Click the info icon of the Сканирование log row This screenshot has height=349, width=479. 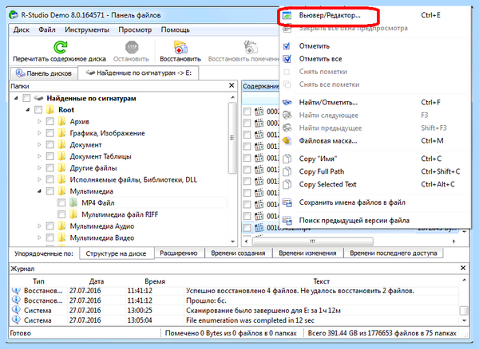pos(16,310)
